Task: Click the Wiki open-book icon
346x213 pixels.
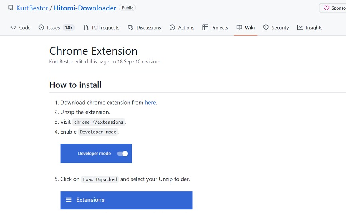Action: pos(239,28)
